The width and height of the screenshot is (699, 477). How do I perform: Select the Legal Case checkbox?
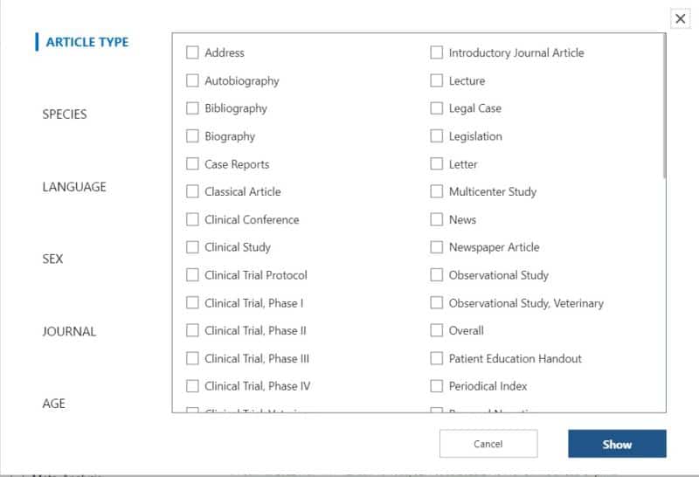click(437, 108)
